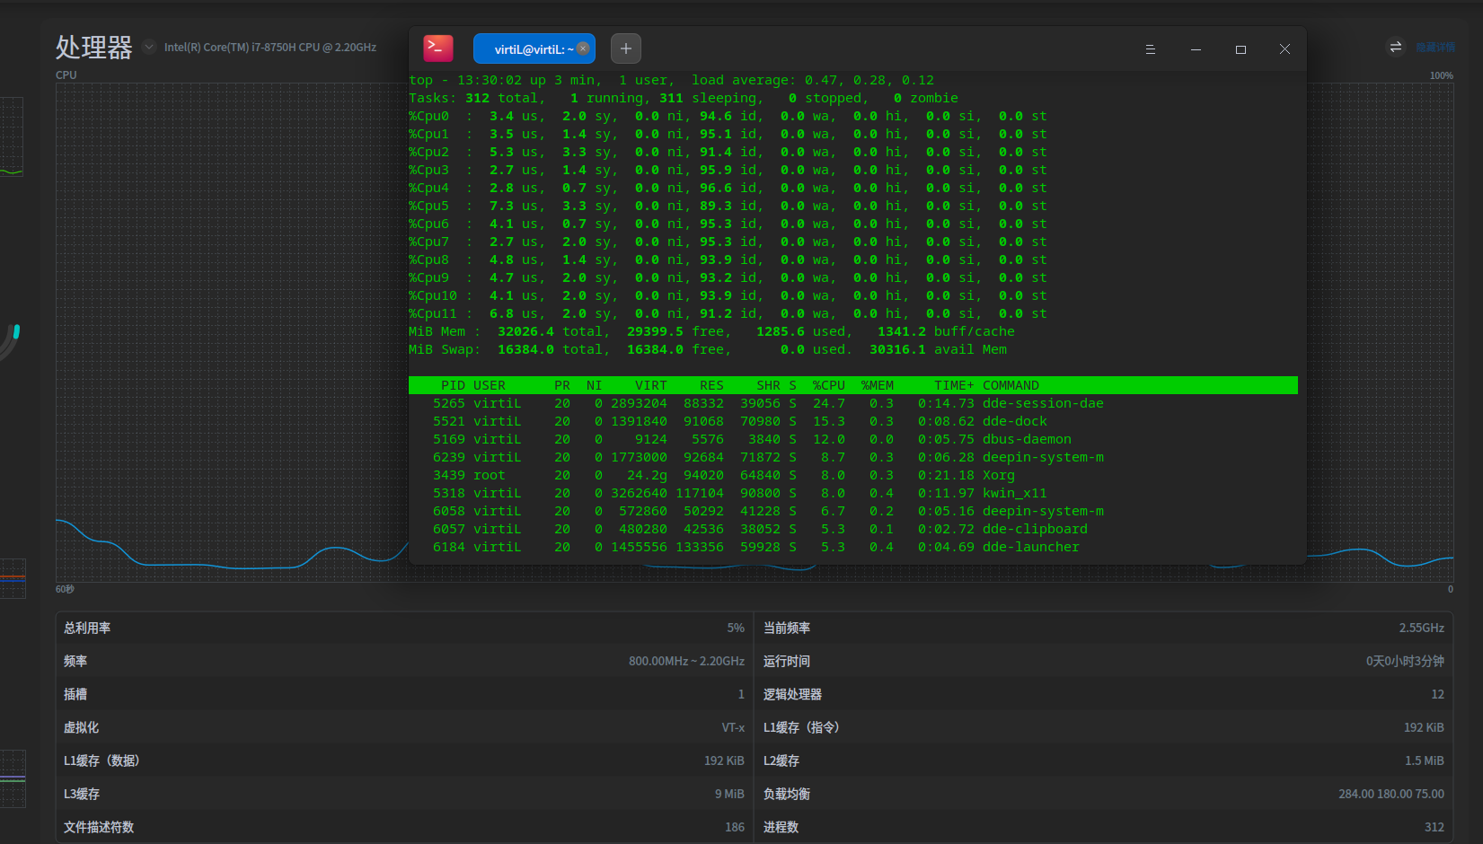
Task: Toggle the CPU chart view switch icon
Action: click(1395, 47)
